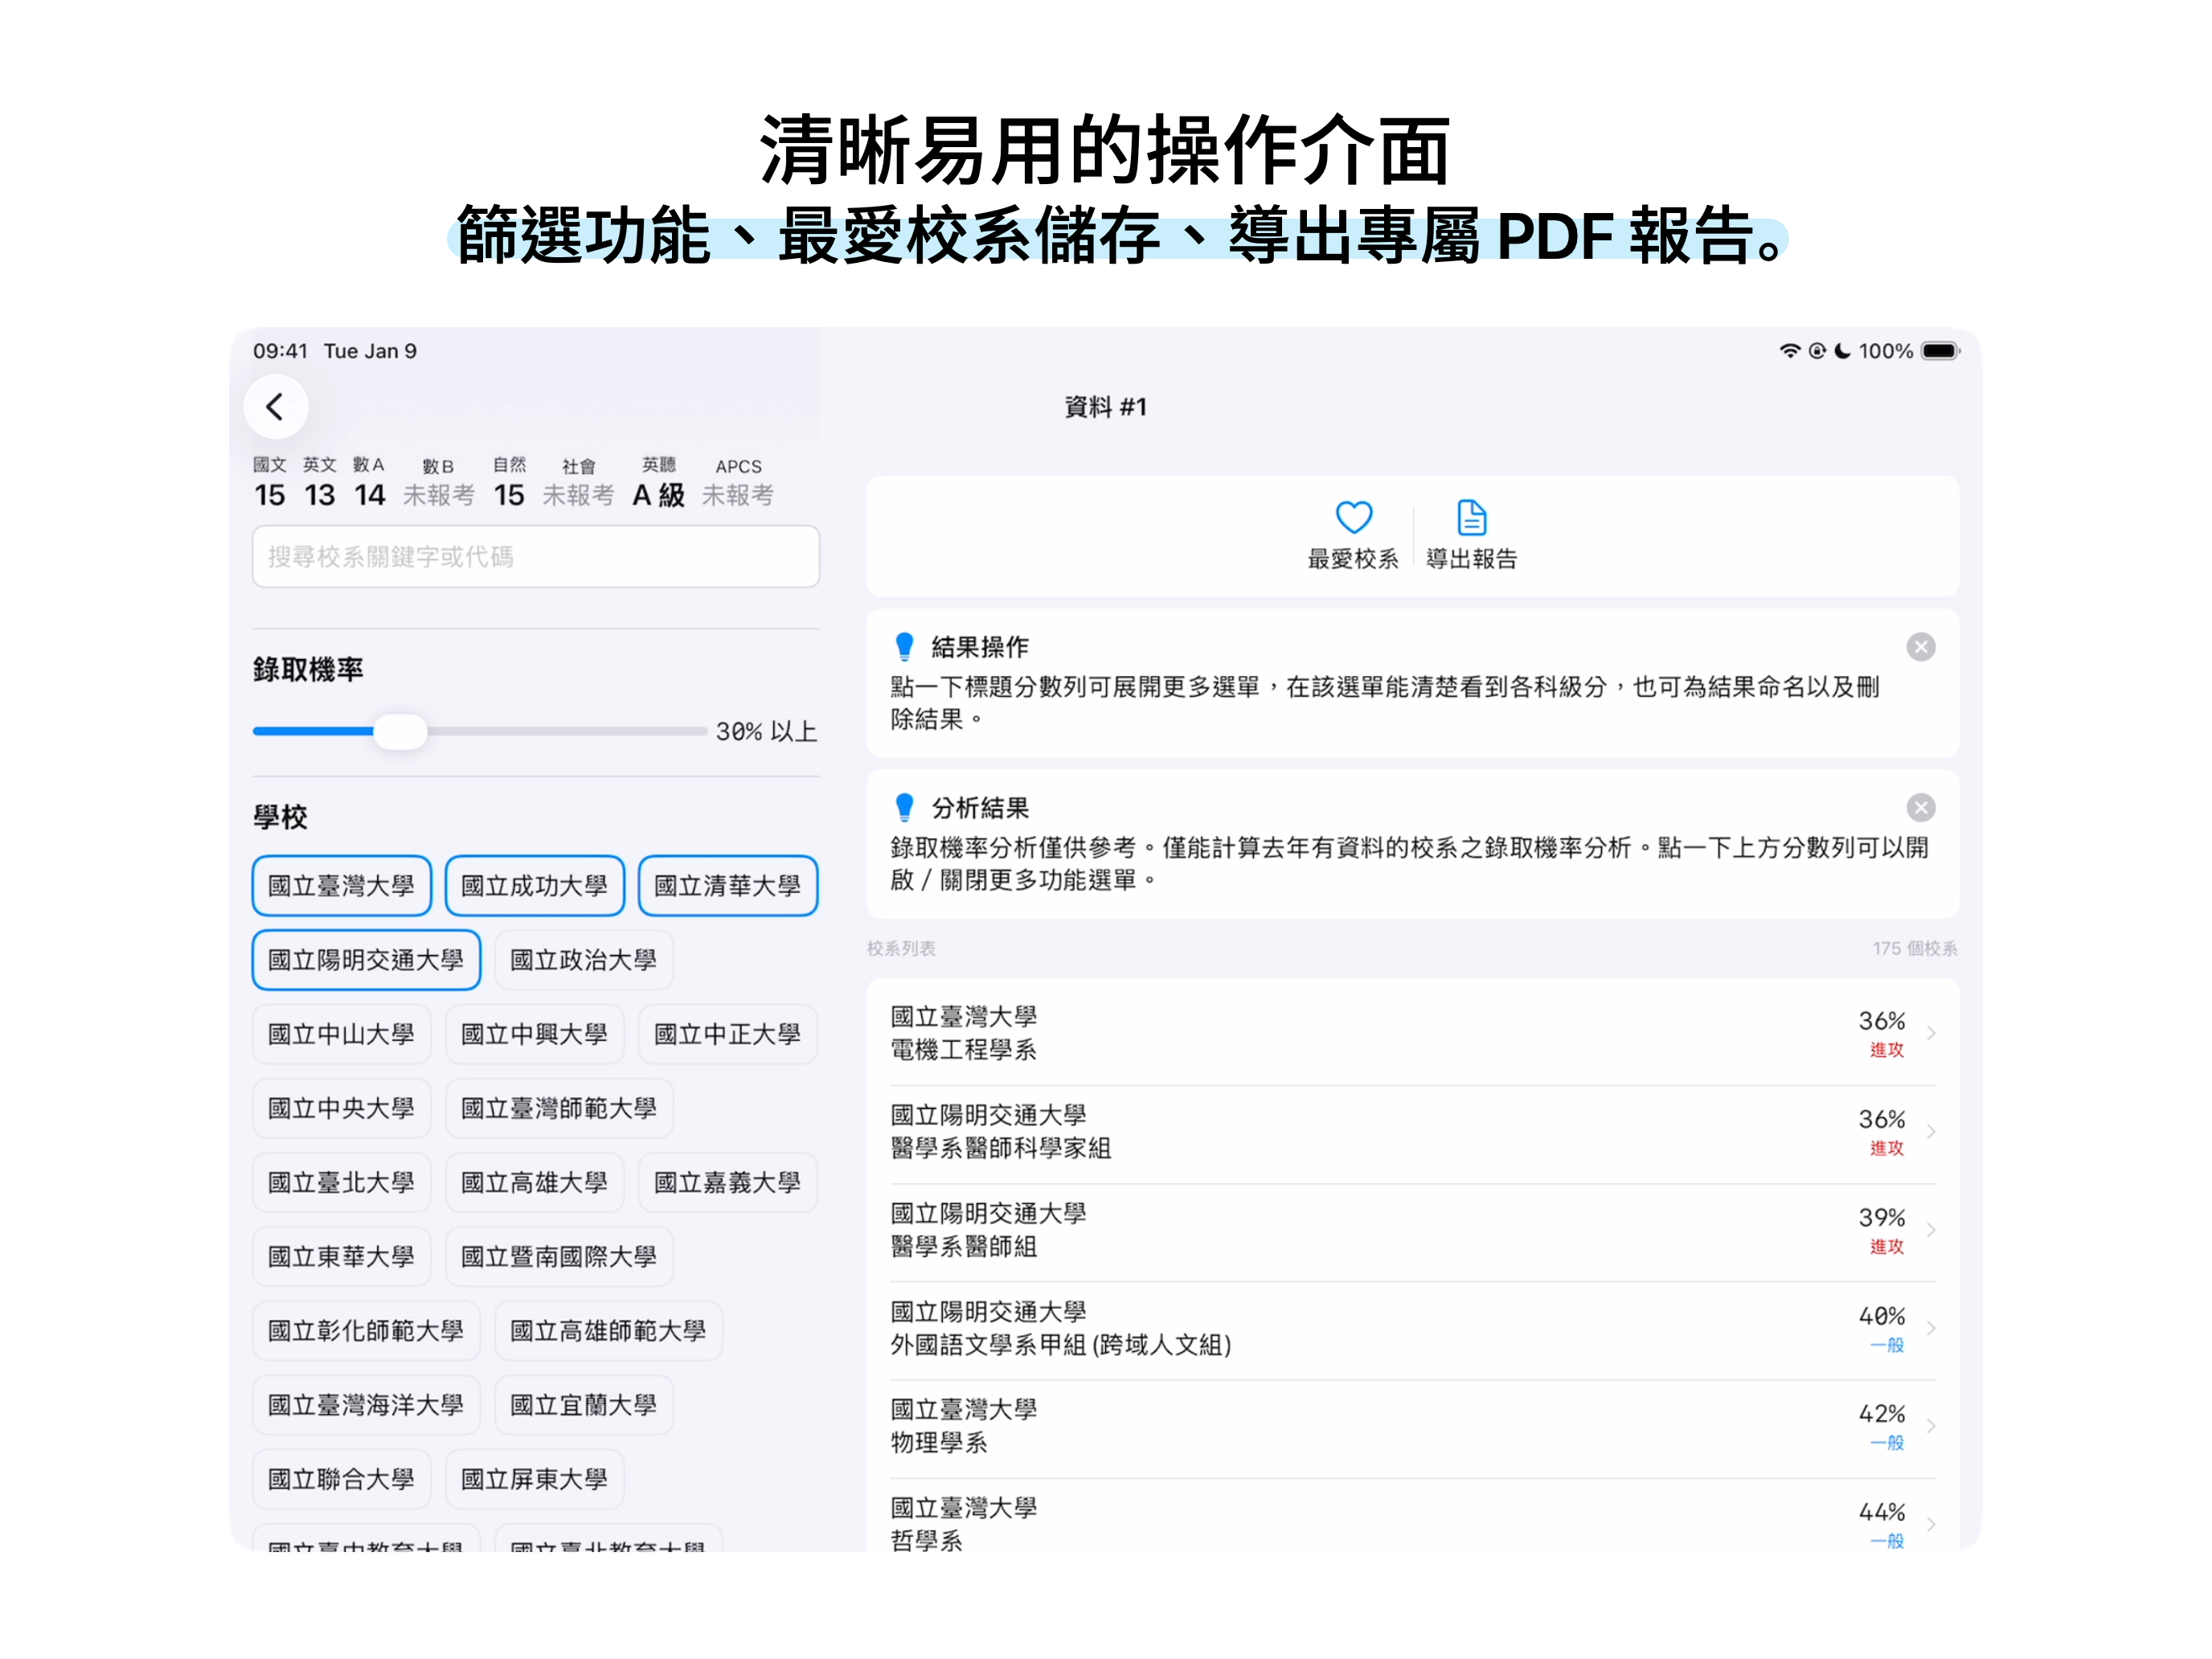The image size is (2212, 1659).
Task: Select the 國立高雄大學 filter chip
Action: click(534, 1183)
